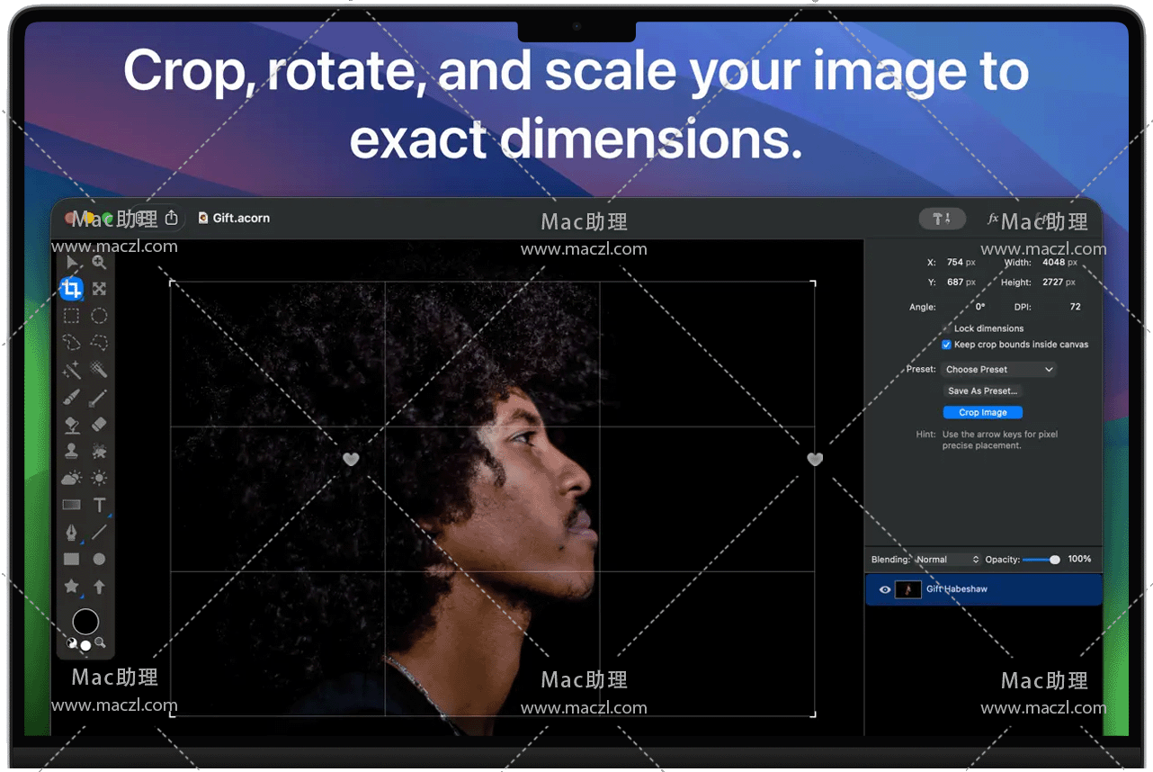
Task: Click the share icon in title bar
Action: tap(172, 218)
